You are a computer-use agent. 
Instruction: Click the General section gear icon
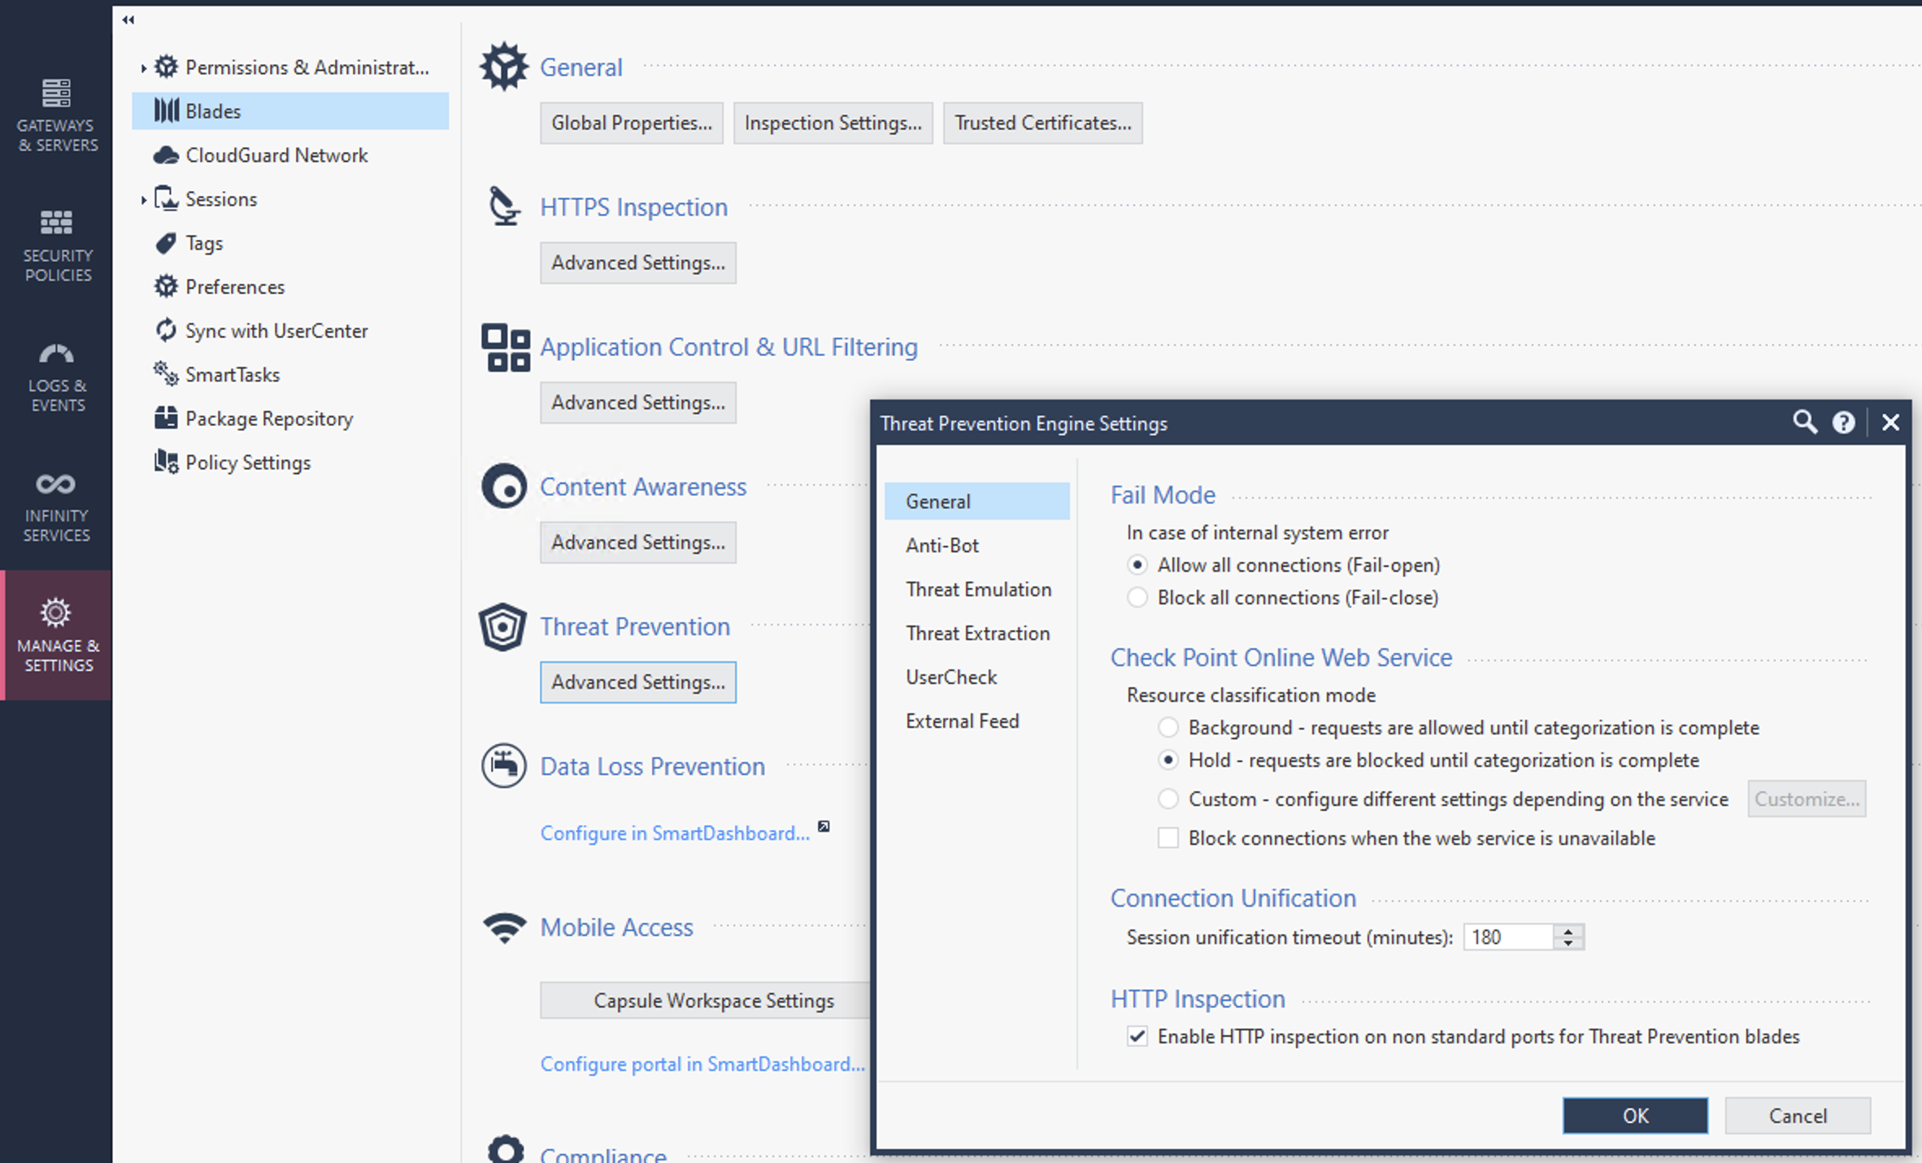[x=504, y=67]
